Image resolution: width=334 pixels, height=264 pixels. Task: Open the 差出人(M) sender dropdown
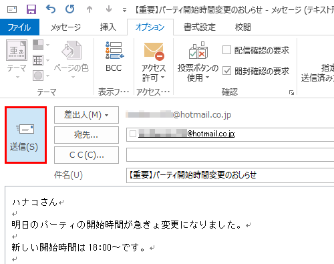(x=86, y=115)
